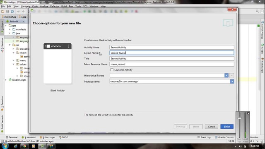Click the Redo arrow toolbar icon
Viewport: 265px width, 149px height.
[x=23, y=12]
